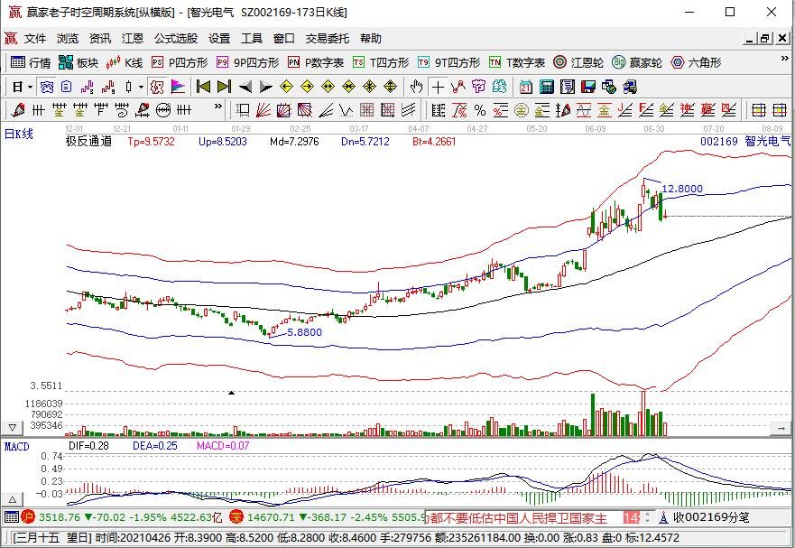The height and width of the screenshot is (548, 795).
Task: Expand the top toolbar overflow chevron
Action: pos(784,60)
